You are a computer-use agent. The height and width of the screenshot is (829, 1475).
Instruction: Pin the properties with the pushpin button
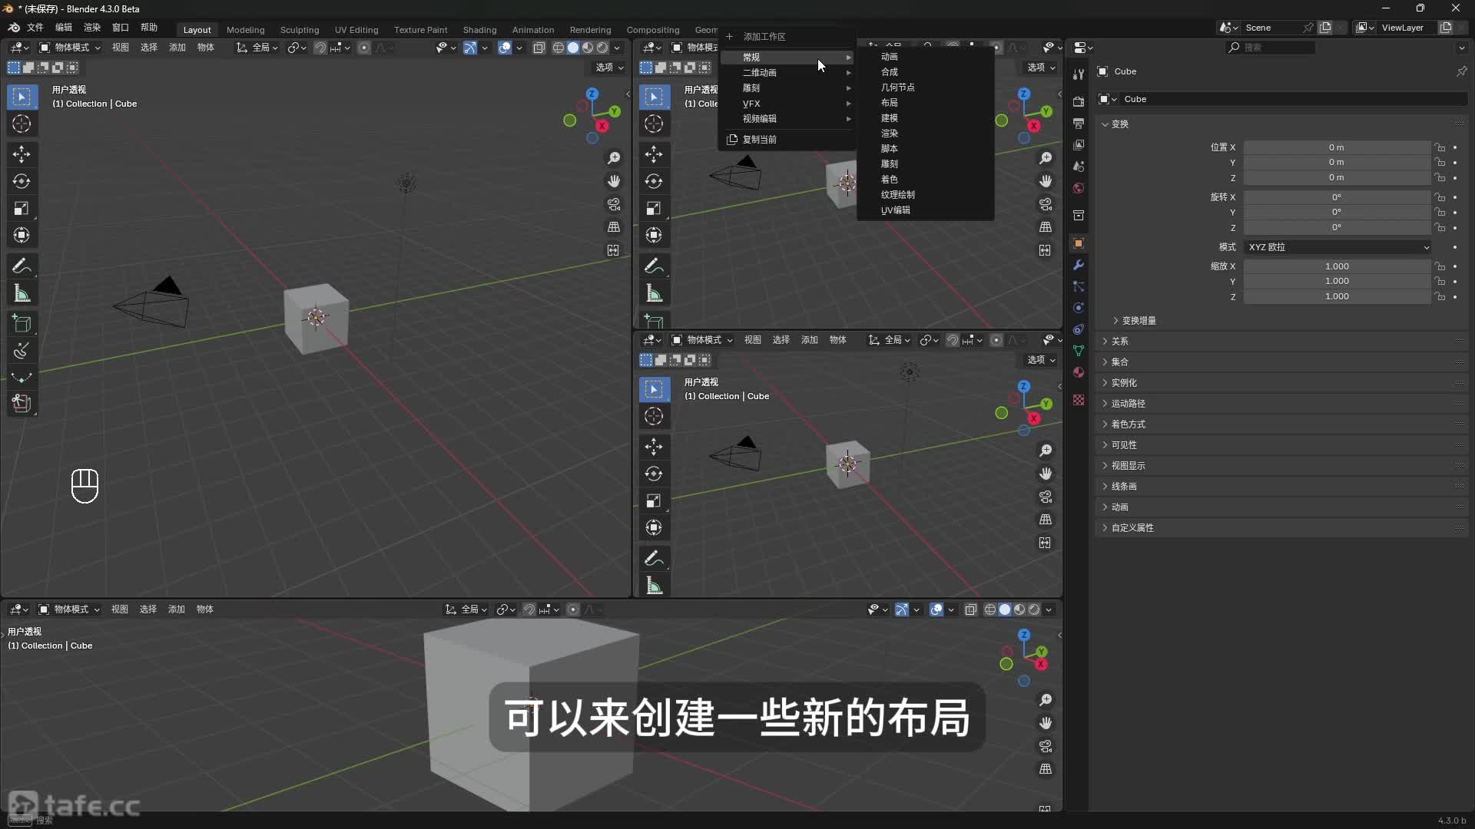point(1463,71)
